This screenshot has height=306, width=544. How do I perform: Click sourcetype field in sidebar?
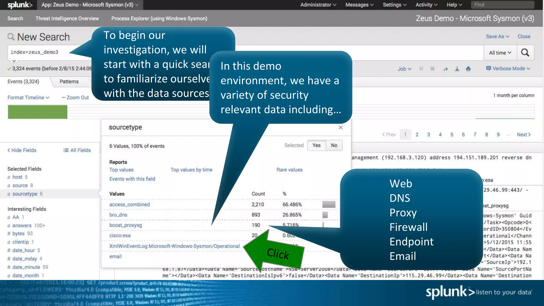pyautogui.click(x=25, y=194)
